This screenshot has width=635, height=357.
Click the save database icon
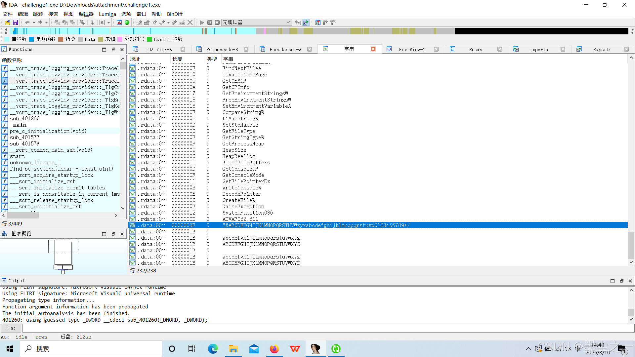(15, 22)
